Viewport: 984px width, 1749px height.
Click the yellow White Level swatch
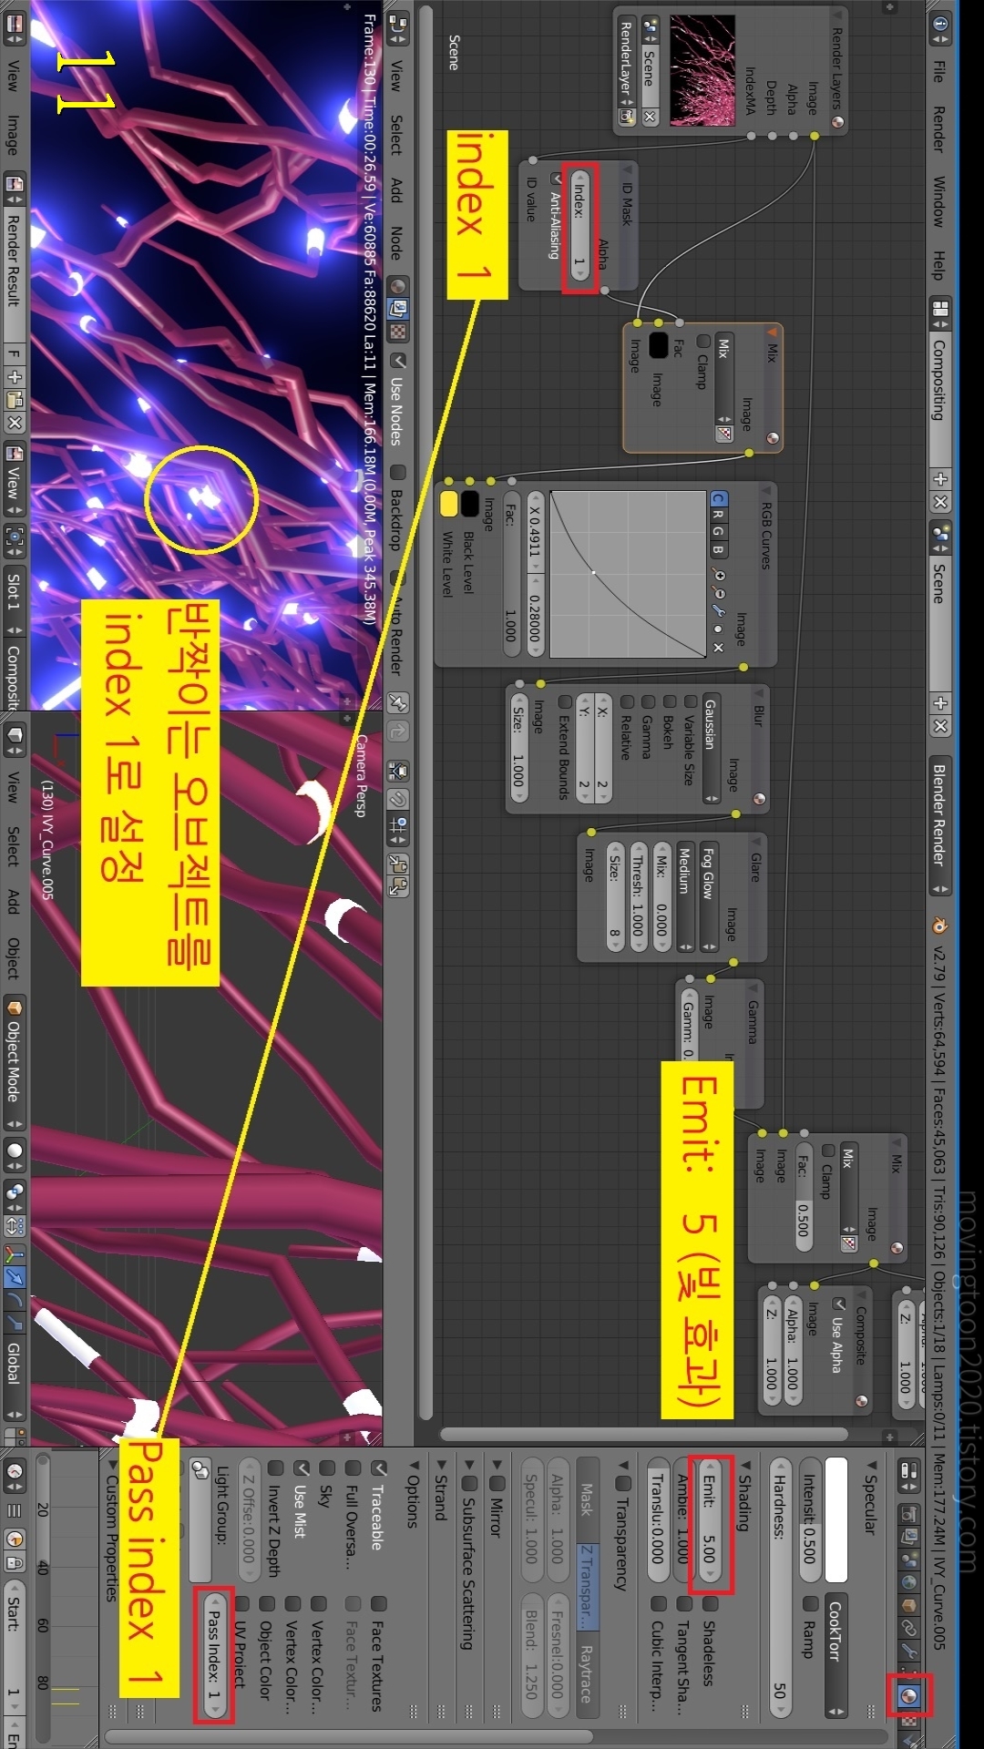pos(448,504)
